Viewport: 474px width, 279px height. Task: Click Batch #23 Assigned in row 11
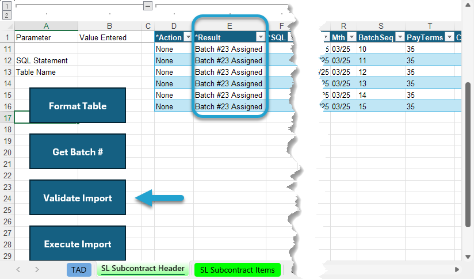point(230,49)
